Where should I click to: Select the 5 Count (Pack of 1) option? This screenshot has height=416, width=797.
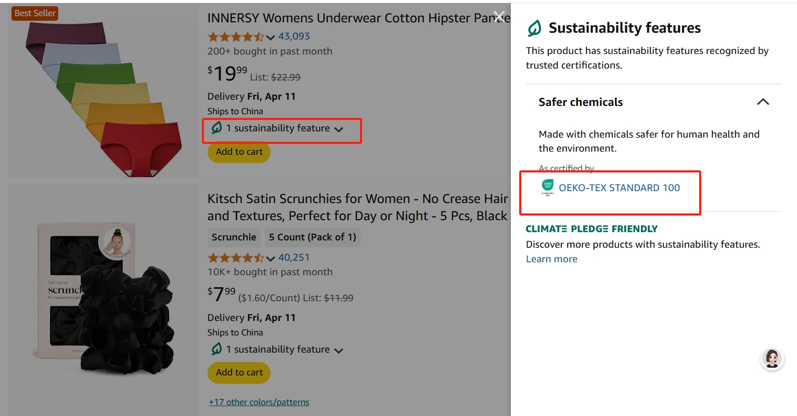click(312, 237)
